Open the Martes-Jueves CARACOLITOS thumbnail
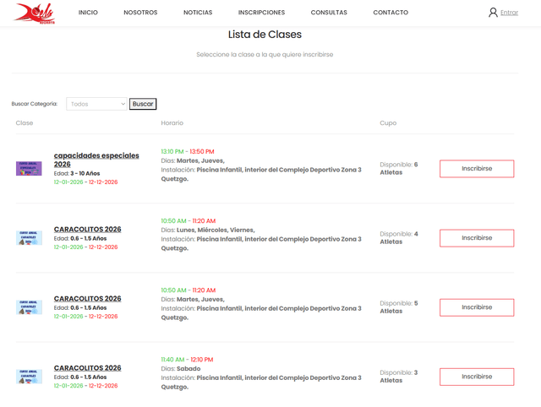 point(29,307)
